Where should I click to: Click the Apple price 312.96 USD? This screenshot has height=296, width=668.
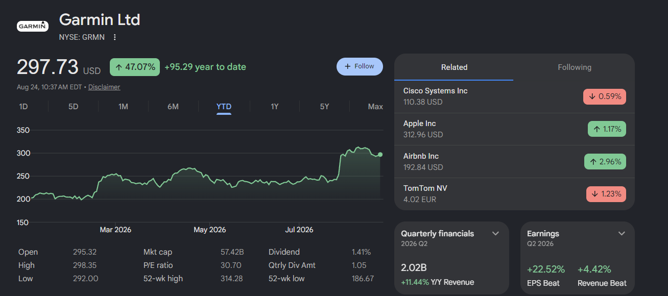click(x=423, y=135)
